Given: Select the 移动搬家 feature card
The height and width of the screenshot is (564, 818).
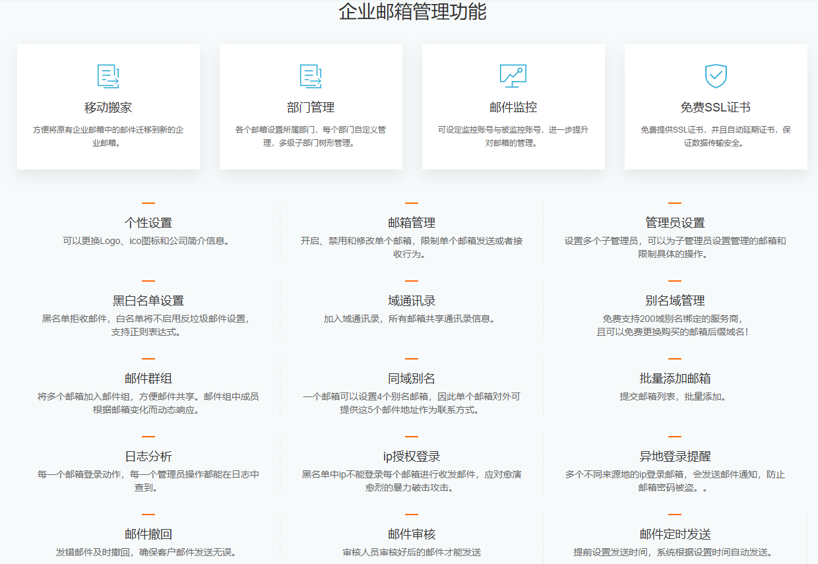Looking at the screenshot, I should tap(108, 107).
